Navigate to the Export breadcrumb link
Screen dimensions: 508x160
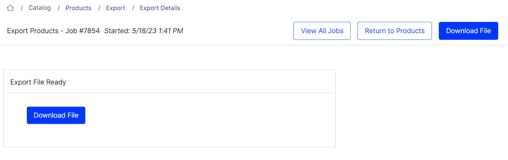[116, 8]
